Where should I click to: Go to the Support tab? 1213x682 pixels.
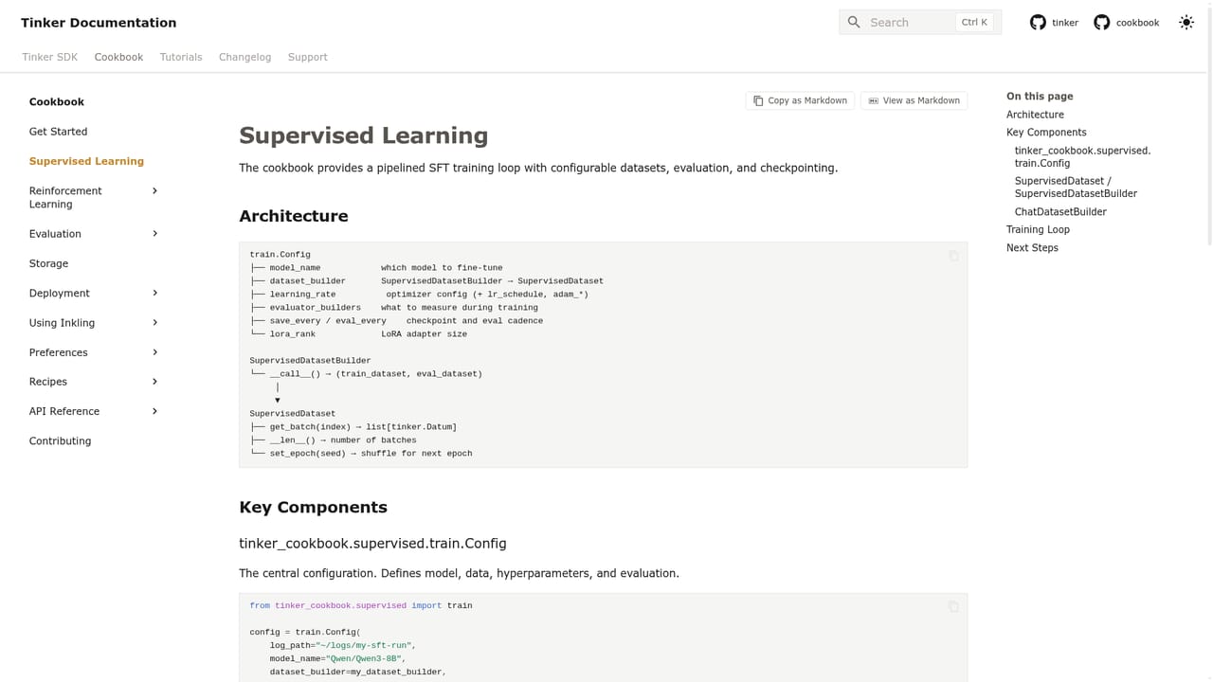[307, 57]
